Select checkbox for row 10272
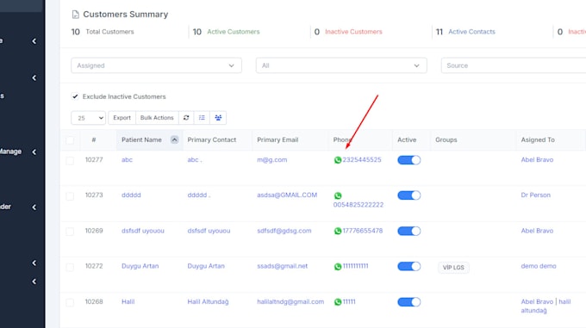The width and height of the screenshot is (586, 328). 70,267
